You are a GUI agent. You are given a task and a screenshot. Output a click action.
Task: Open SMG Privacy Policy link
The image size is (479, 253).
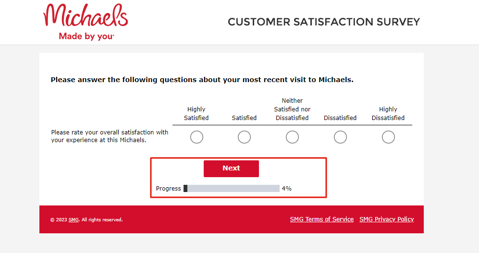pos(386,219)
